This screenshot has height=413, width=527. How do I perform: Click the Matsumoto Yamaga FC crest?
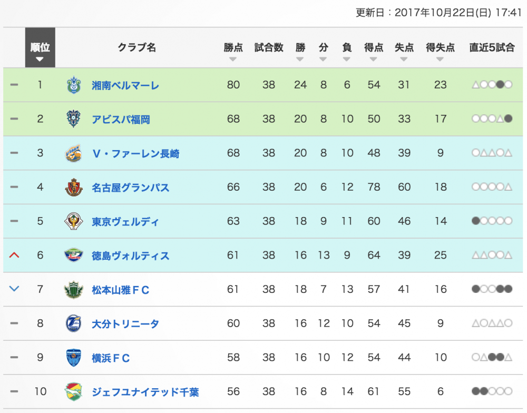coord(74,289)
